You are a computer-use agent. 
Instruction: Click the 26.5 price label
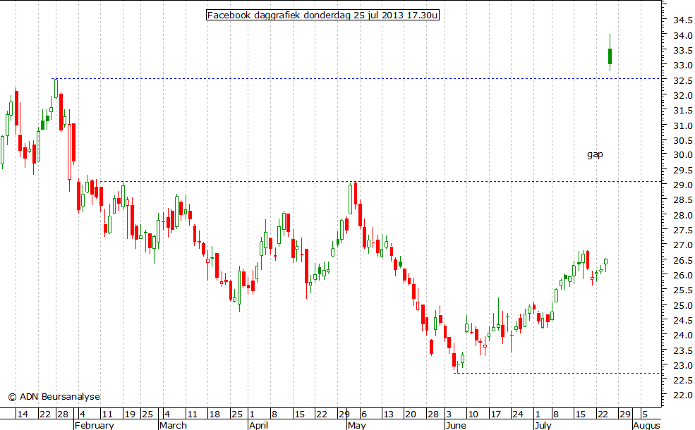pos(683,260)
